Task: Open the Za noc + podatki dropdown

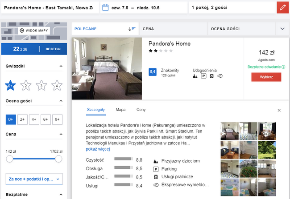Action: (34, 179)
